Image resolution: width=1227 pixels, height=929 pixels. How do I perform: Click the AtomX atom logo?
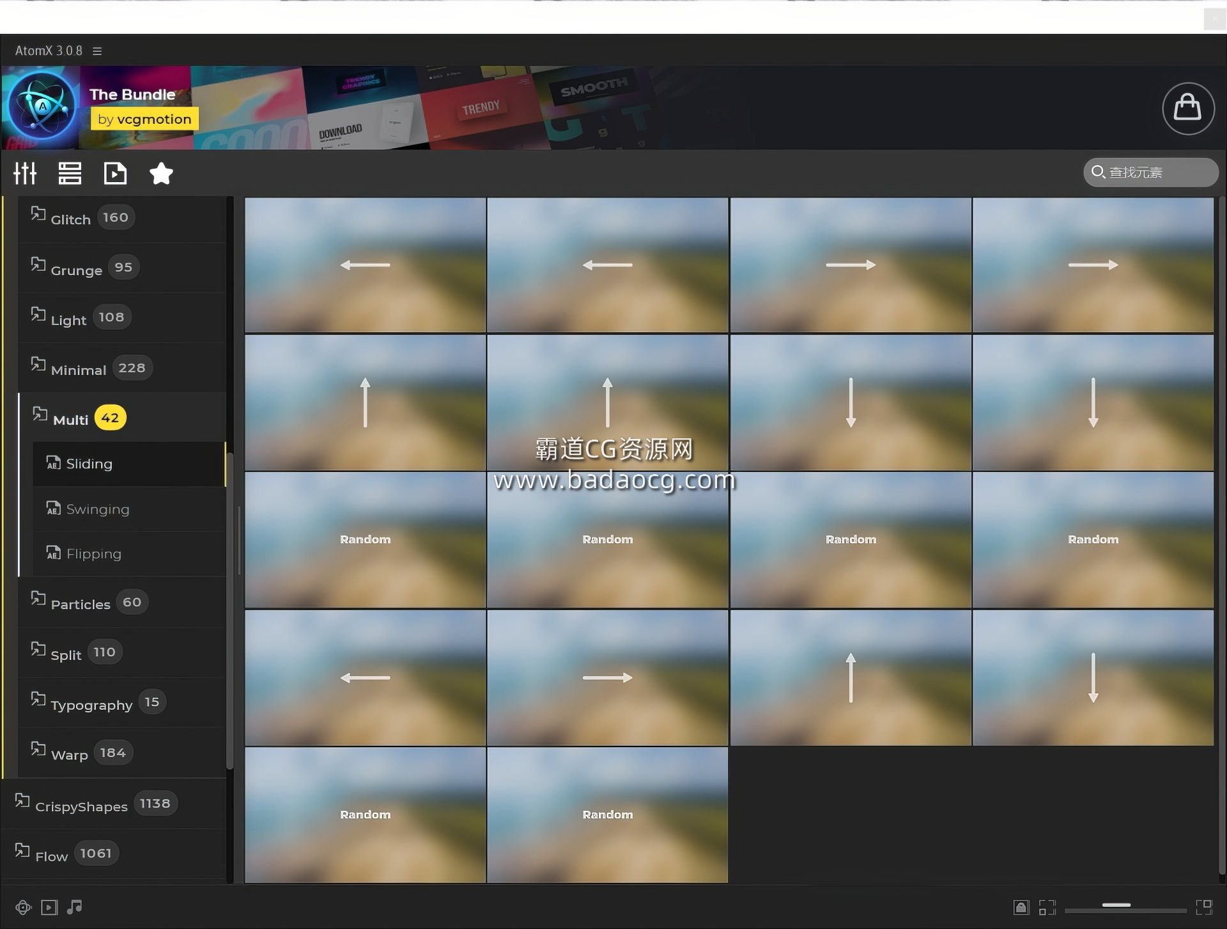(42, 107)
